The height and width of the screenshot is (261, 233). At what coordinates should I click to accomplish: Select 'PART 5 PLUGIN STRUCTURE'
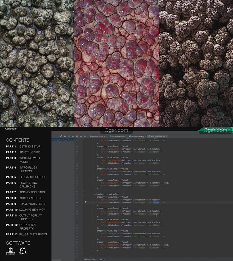[x=26, y=177]
